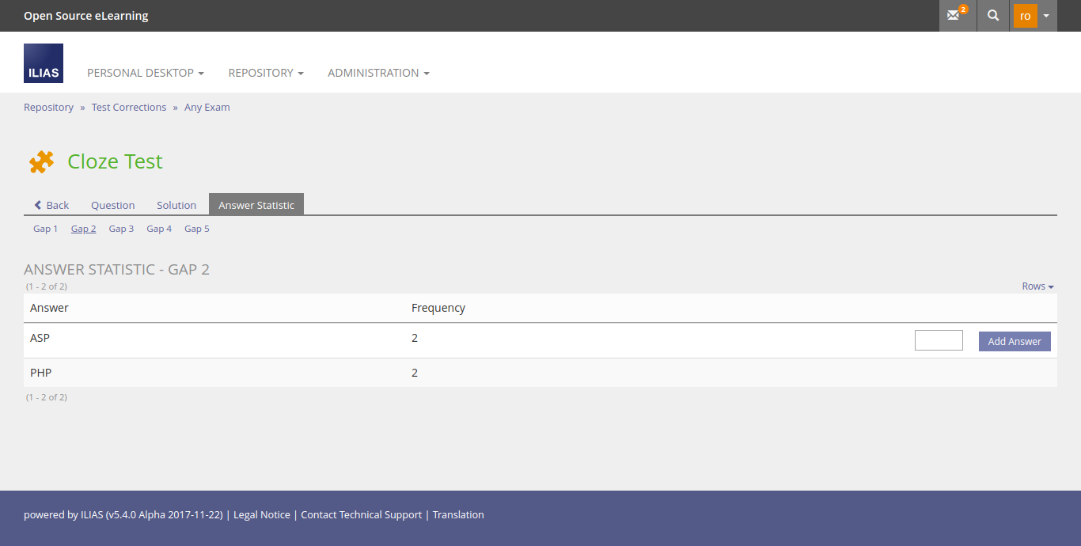The height and width of the screenshot is (546, 1081).
Task: Open Gap 5 answer statistics
Action: 197,229
